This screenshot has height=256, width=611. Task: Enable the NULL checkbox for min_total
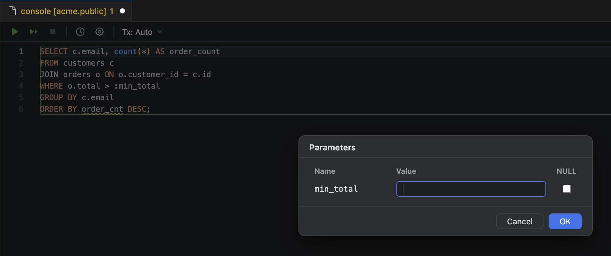tap(567, 189)
